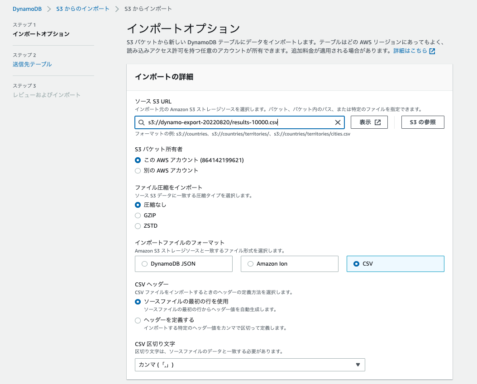Clear the S3 URL using the X icon

[338, 122]
